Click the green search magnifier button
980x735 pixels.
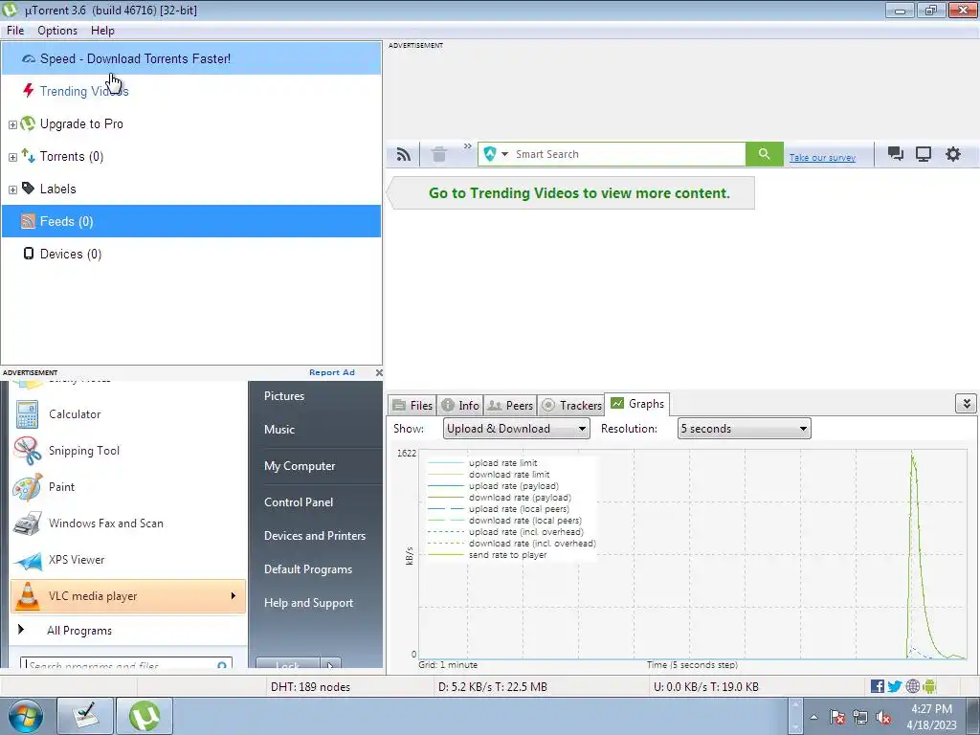(764, 154)
